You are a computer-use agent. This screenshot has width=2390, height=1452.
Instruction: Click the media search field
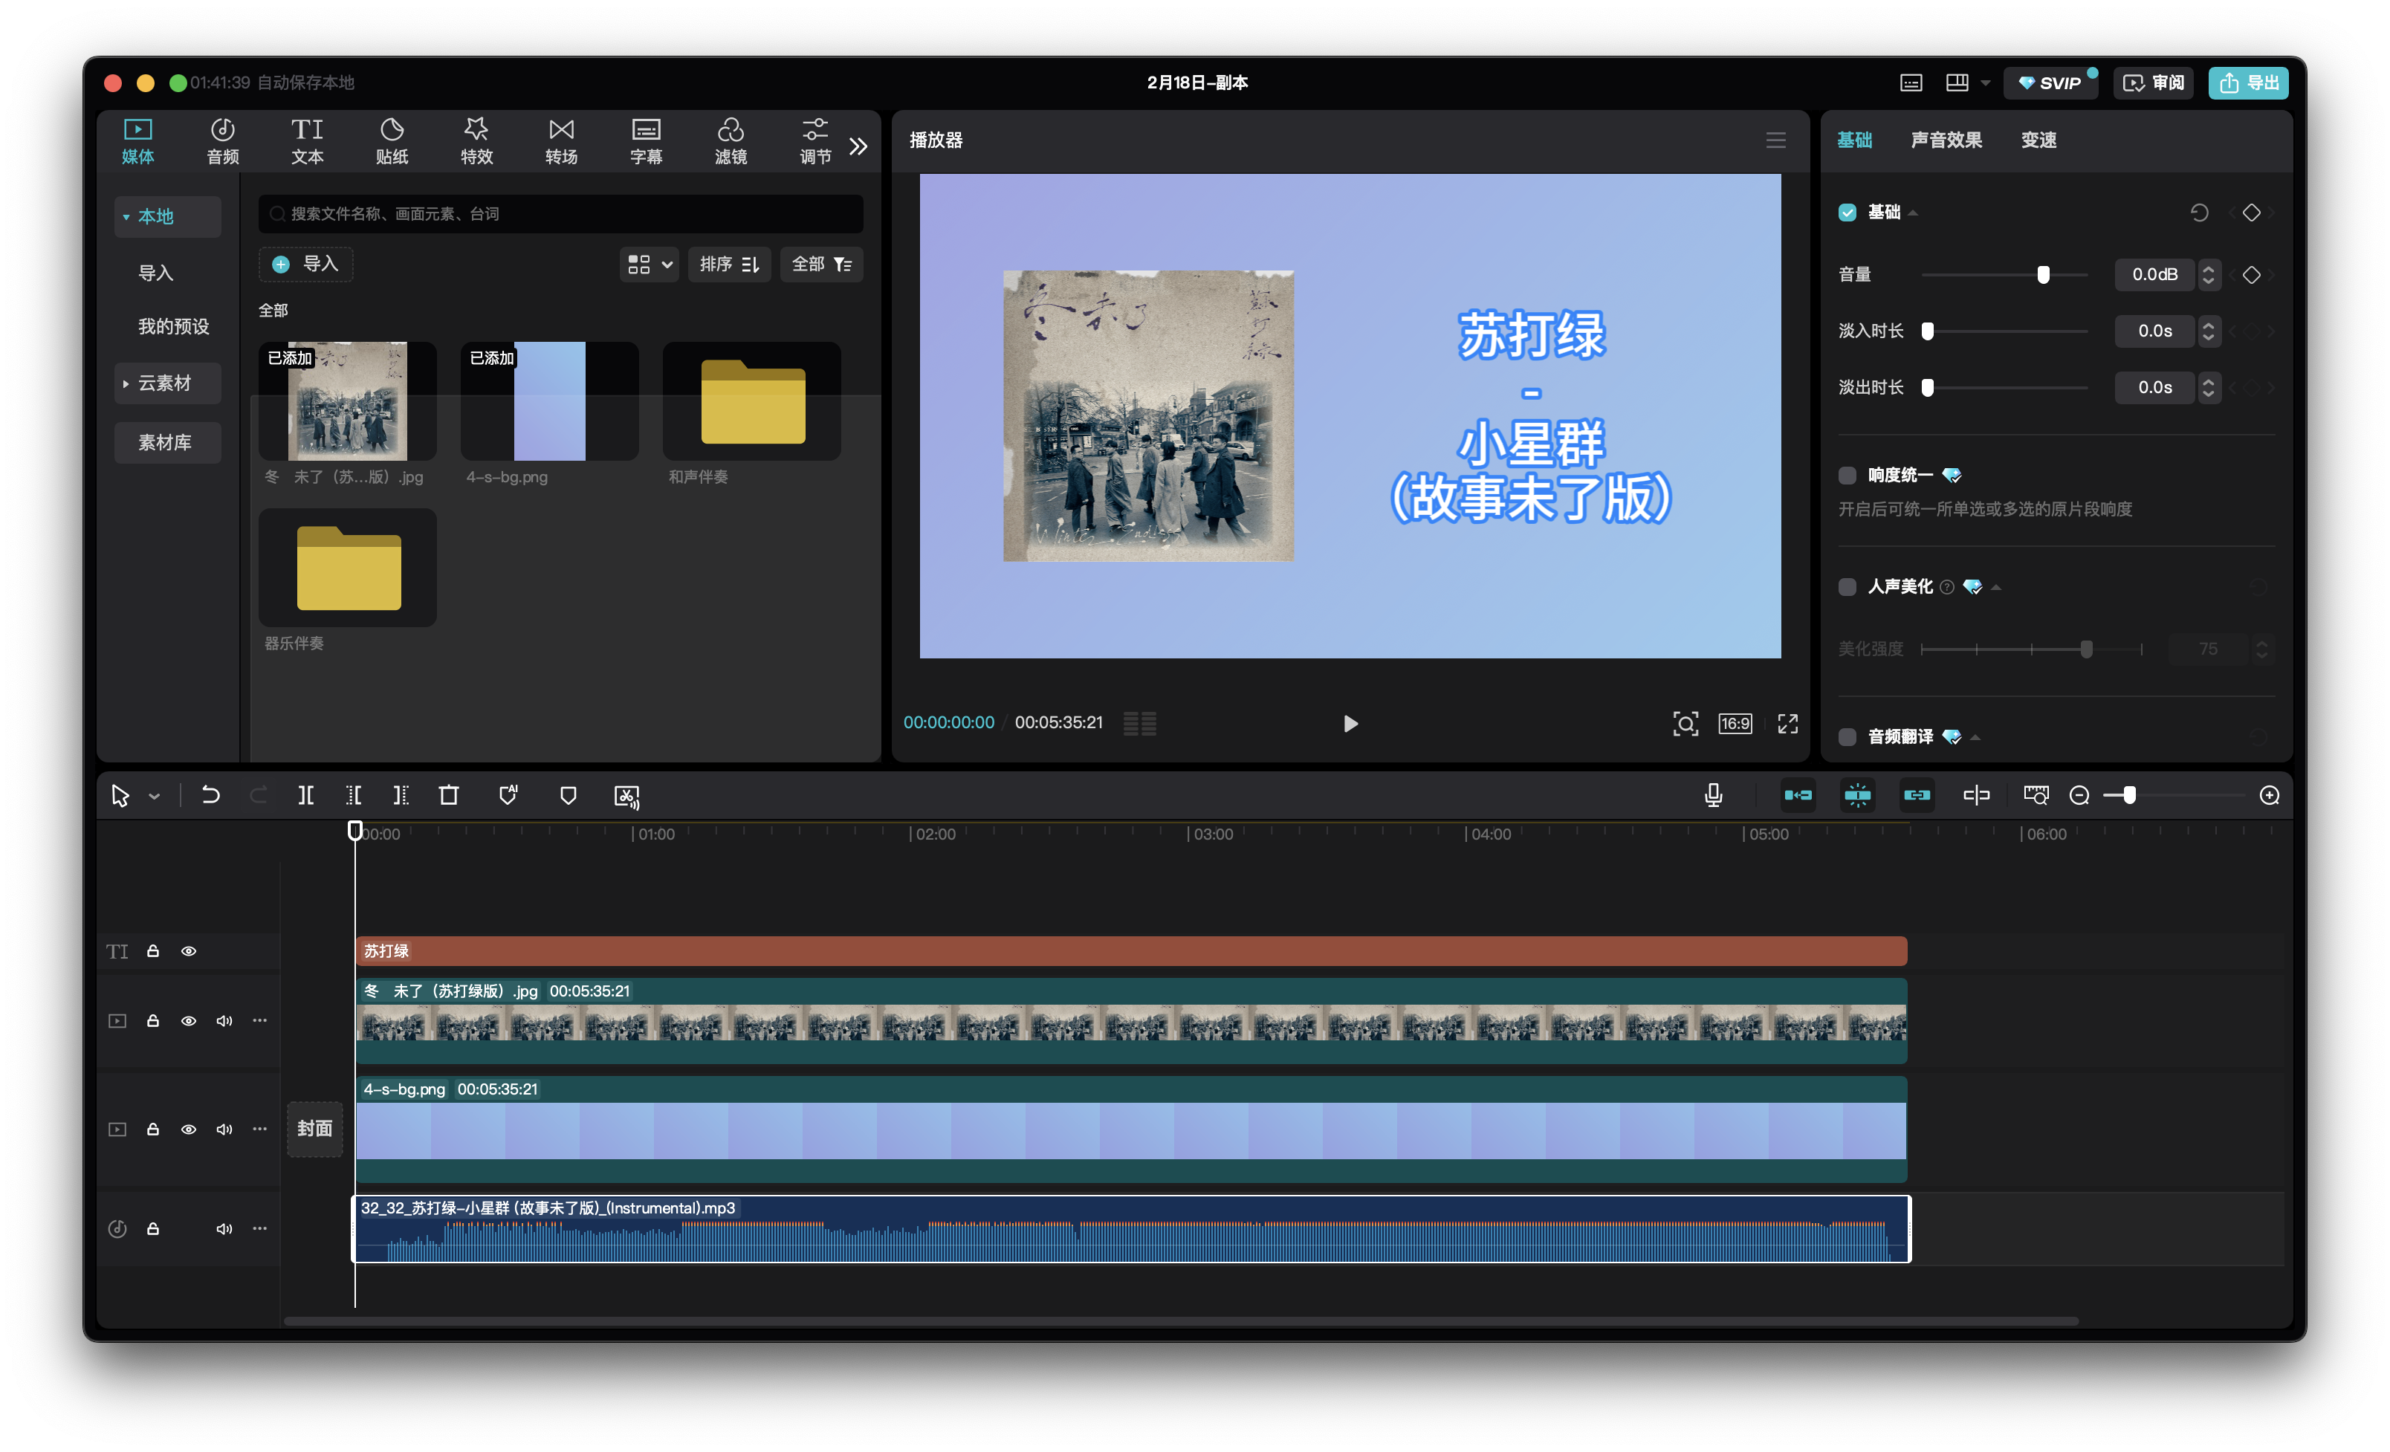(560, 213)
